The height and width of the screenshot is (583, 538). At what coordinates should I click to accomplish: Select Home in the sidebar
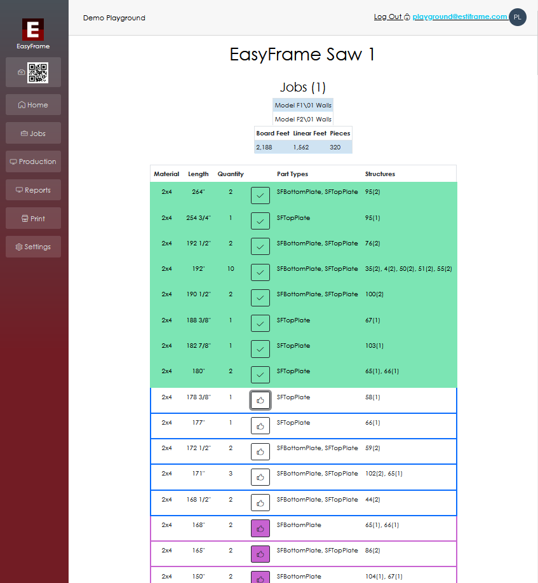tap(33, 104)
